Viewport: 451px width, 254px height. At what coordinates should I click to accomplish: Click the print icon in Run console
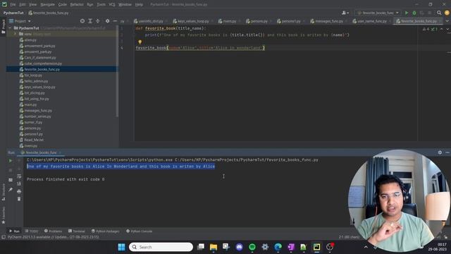19,191
